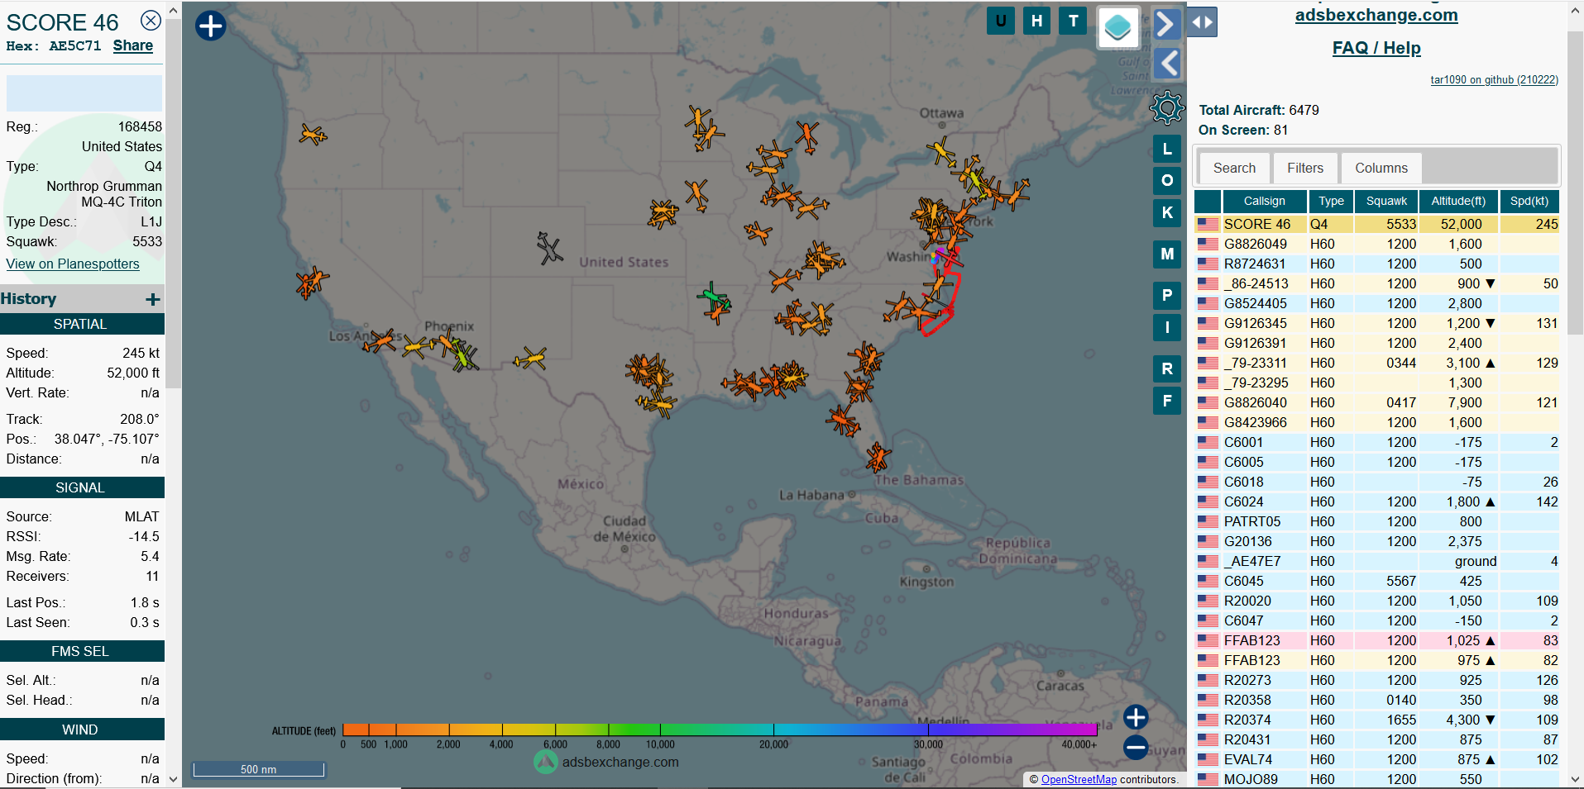1584x789 pixels.
Task: Select MOJO89 row in aircraft table
Action: coord(1377,779)
